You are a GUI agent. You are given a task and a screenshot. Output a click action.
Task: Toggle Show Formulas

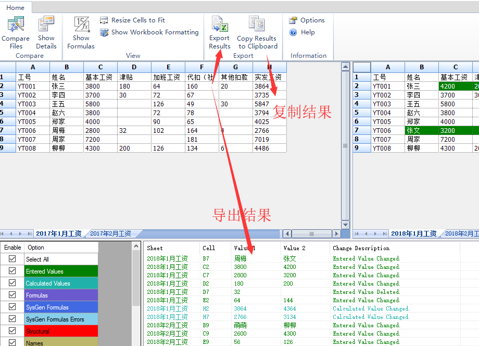coord(81,33)
